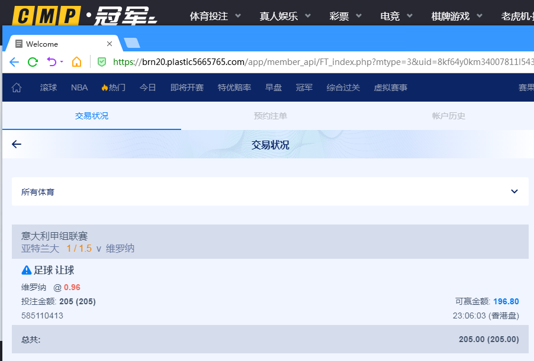Select the 滚球 menu item
Screen dimensions: 534x361
[x=48, y=87]
